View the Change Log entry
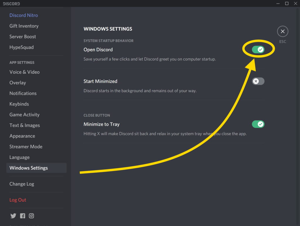The image size is (300, 226). [22, 184]
